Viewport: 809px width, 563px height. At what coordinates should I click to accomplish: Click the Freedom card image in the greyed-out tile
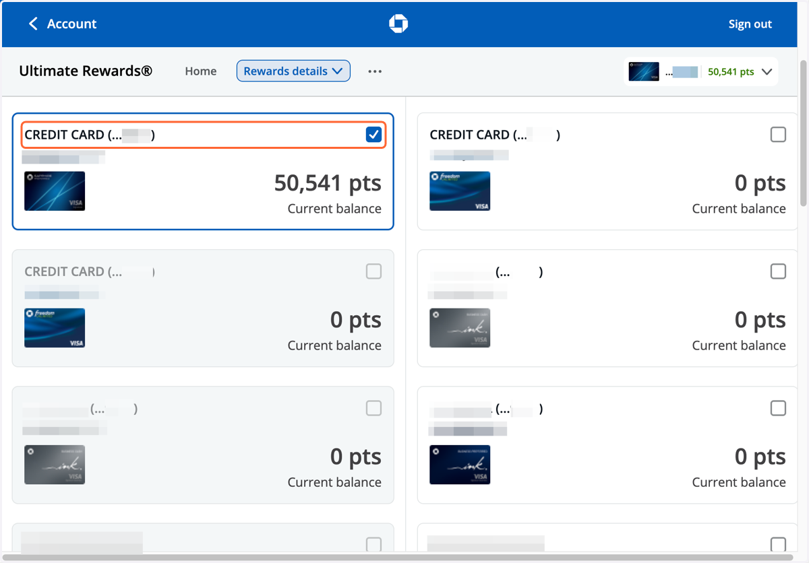click(55, 328)
